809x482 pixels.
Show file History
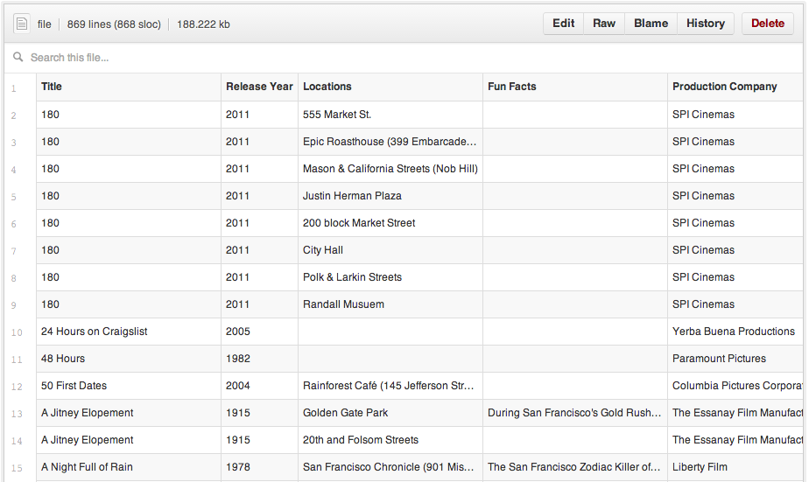pyautogui.click(x=705, y=24)
